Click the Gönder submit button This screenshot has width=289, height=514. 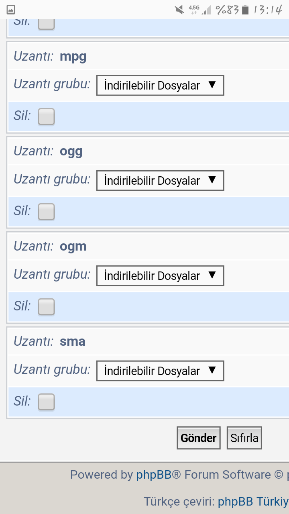[199, 438]
